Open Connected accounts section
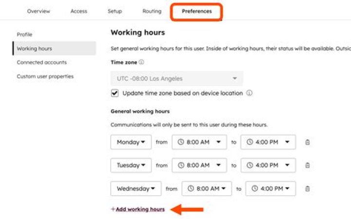351x219 pixels. click(42, 62)
